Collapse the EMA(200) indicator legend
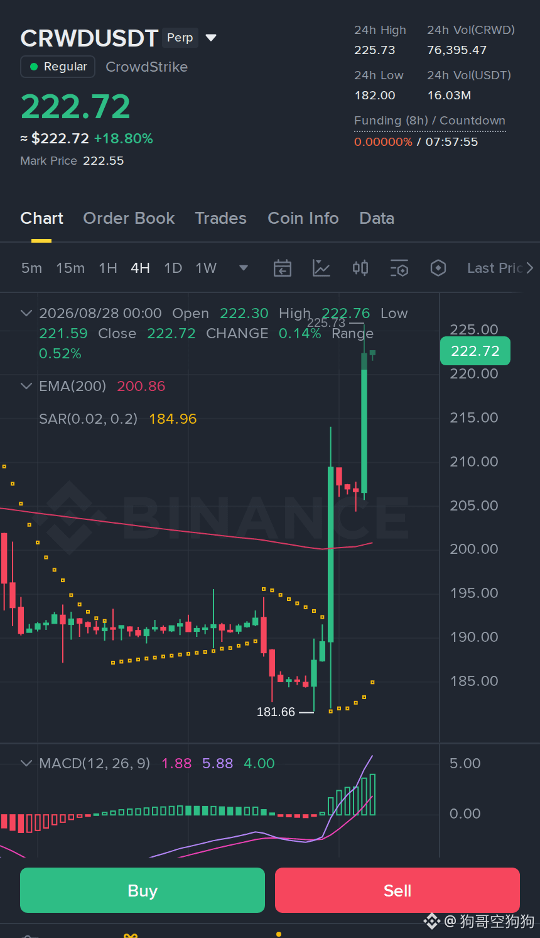540x938 pixels. click(x=26, y=386)
